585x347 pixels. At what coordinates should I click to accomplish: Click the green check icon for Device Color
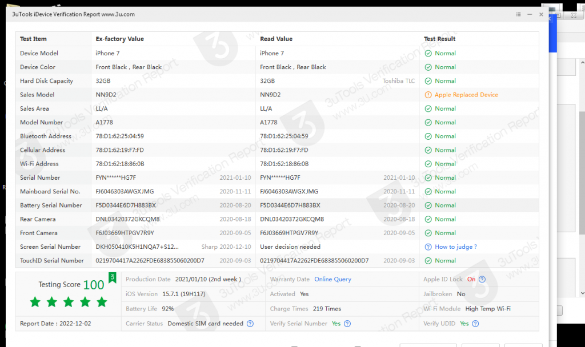pyautogui.click(x=428, y=67)
